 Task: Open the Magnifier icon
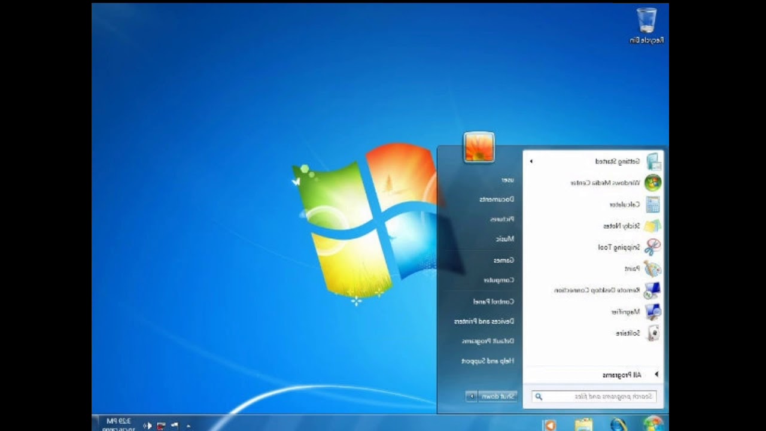point(653,312)
